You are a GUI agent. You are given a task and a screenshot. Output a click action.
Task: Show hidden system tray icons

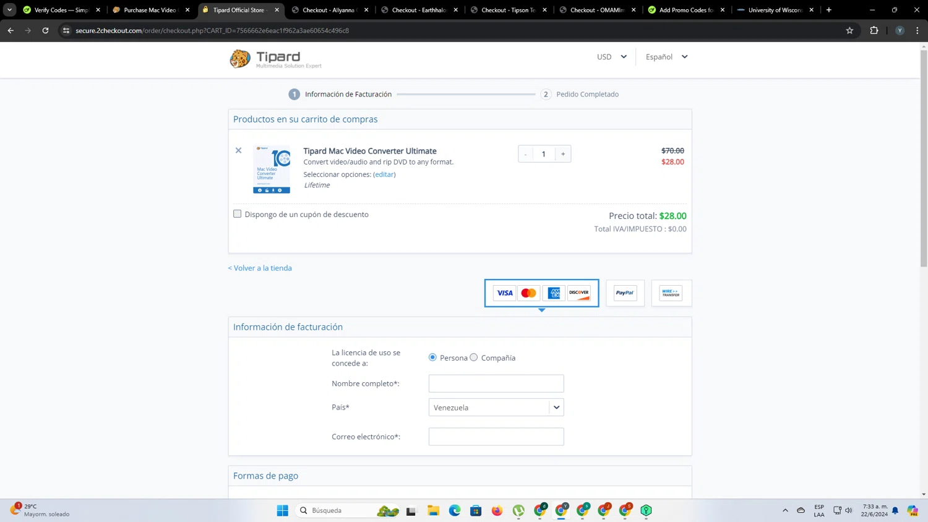pos(785,510)
